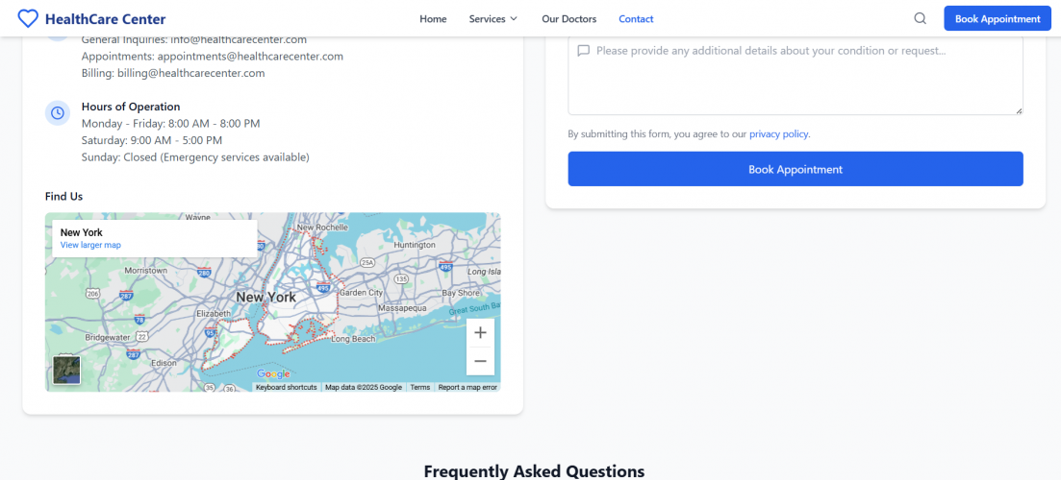Open the search magnifier icon

(920, 18)
